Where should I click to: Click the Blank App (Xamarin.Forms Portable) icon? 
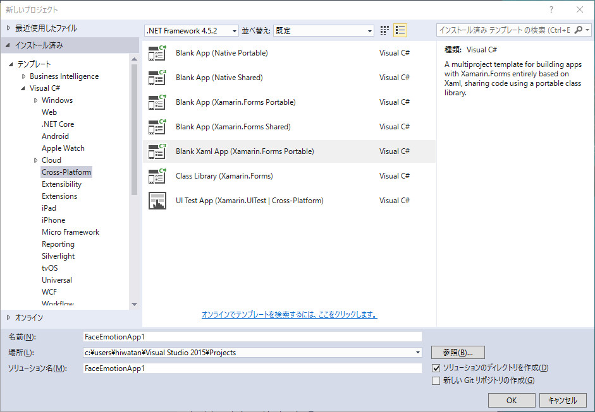[157, 102]
